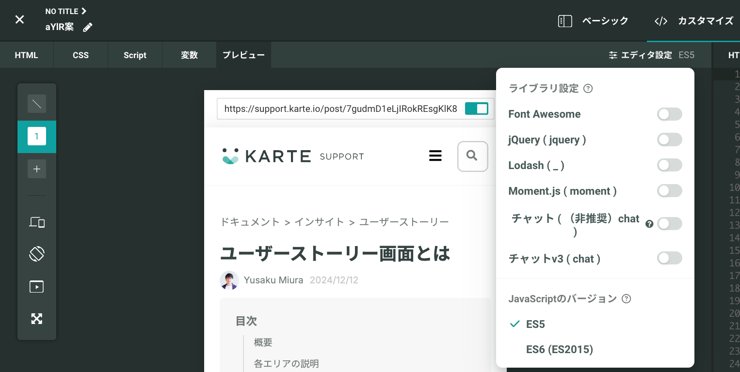
Task: Turn on the jQuery library switch
Action: 669,140
